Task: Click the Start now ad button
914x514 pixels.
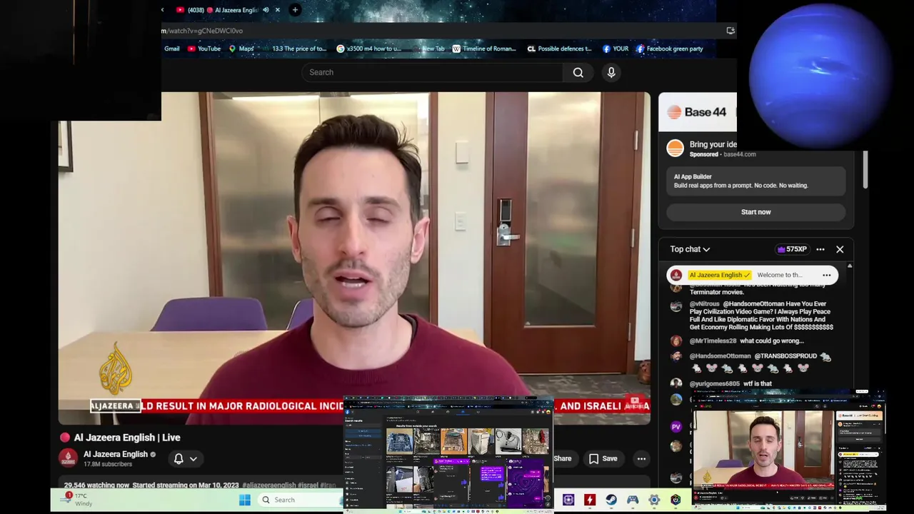Action: click(755, 212)
